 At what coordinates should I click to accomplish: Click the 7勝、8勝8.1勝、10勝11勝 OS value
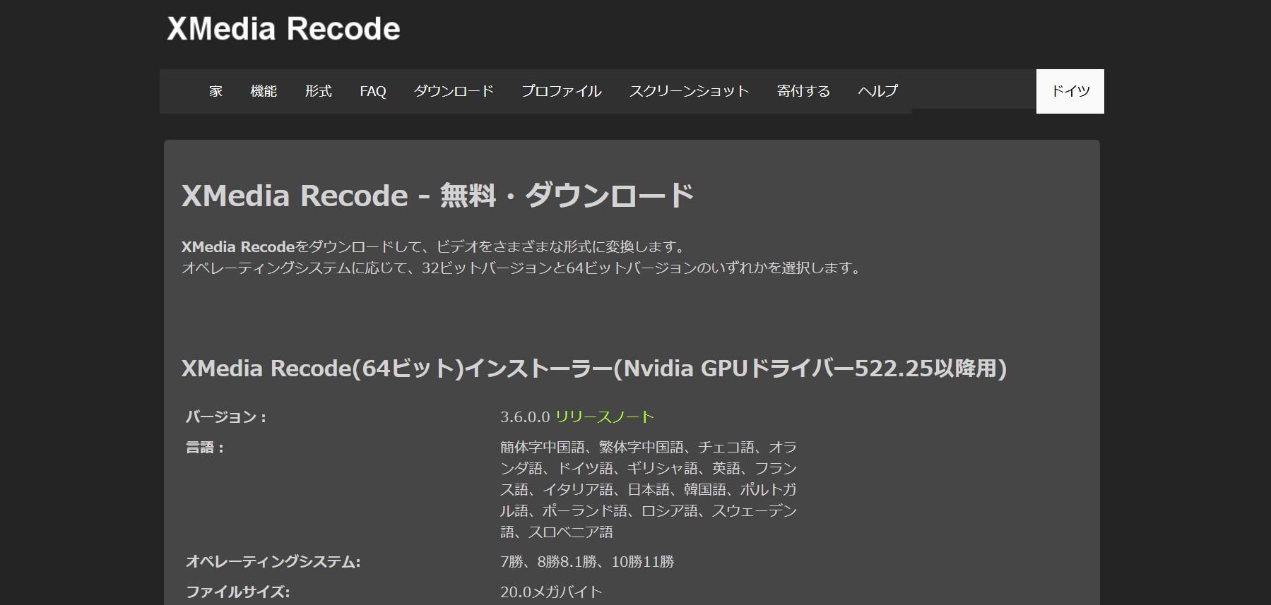tap(587, 561)
